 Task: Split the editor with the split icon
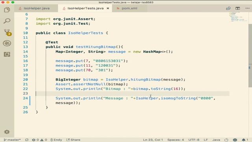click(238, 8)
